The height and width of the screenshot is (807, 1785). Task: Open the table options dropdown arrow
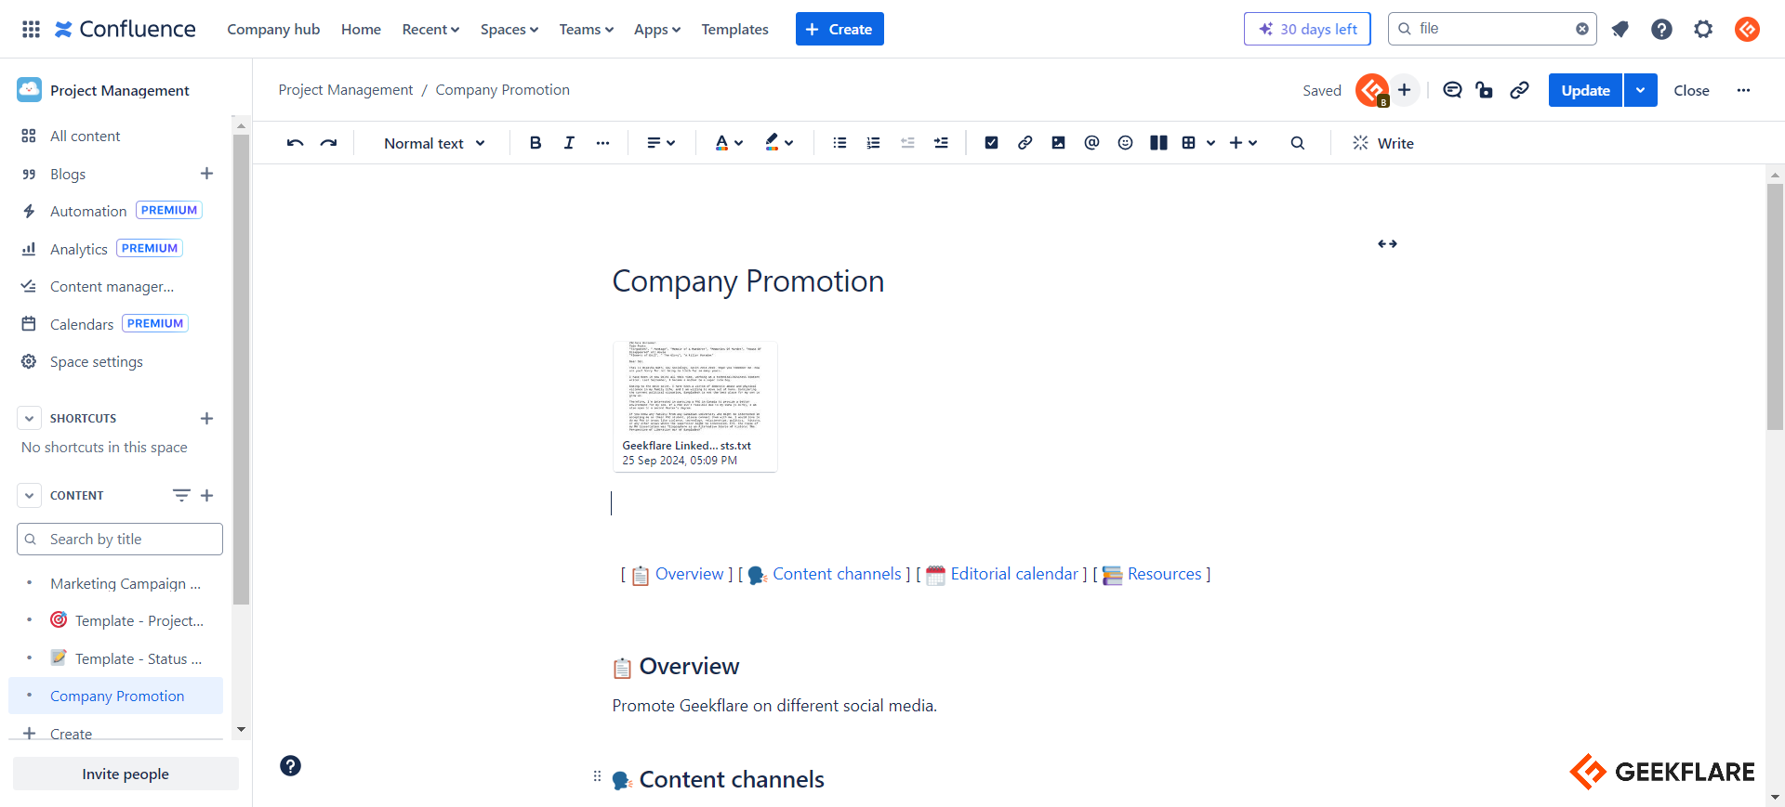tap(1210, 143)
